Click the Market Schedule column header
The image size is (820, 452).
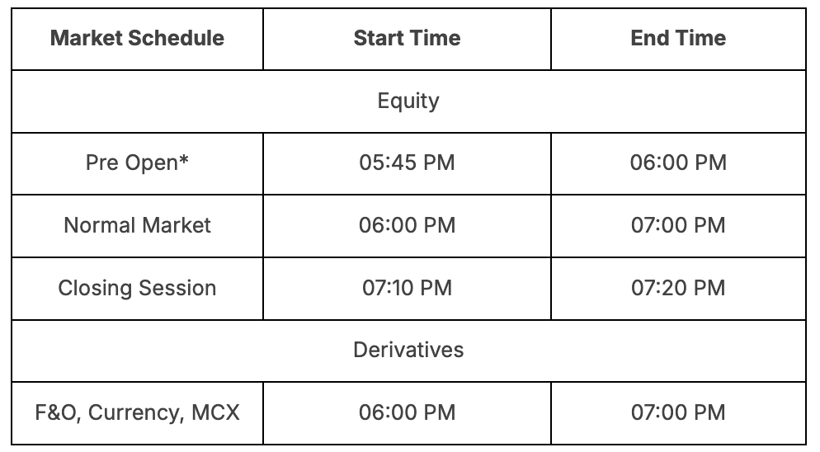click(x=137, y=38)
